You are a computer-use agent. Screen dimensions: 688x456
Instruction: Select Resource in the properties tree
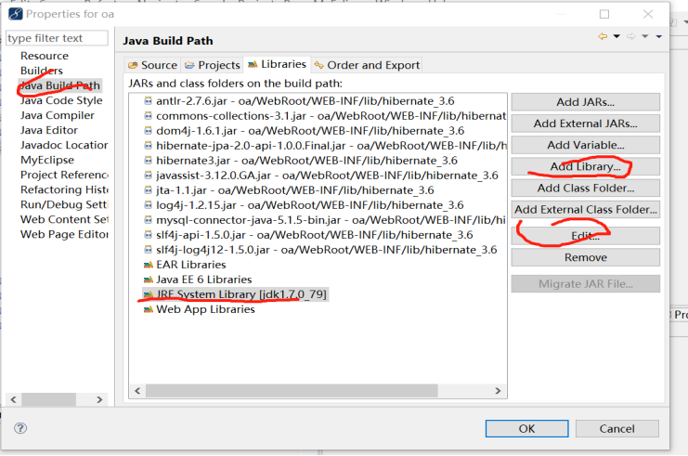pos(45,56)
